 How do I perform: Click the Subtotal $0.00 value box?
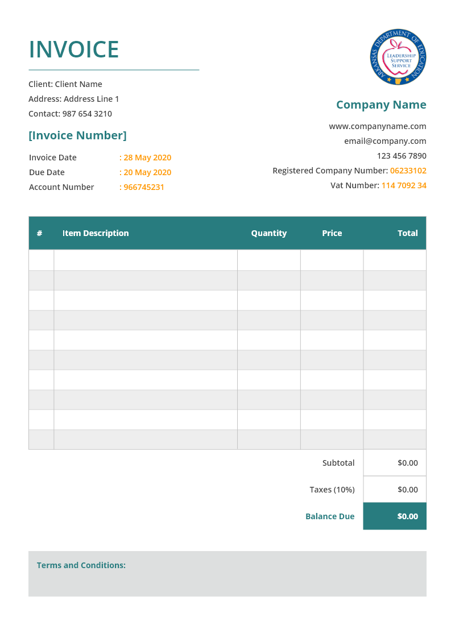pos(395,463)
